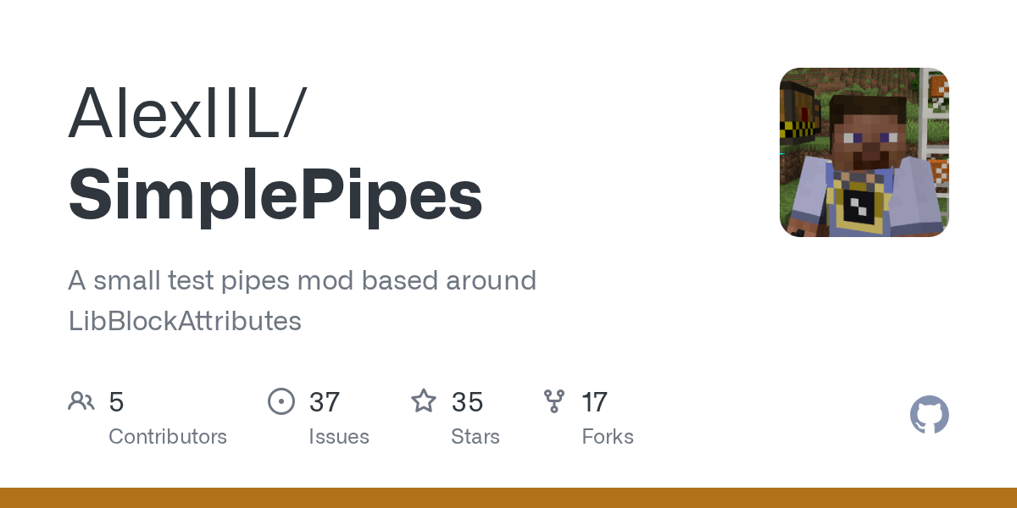The image size is (1017, 508).
Task: Click the description line starting 'A small test'
Action: pos(302,280)
